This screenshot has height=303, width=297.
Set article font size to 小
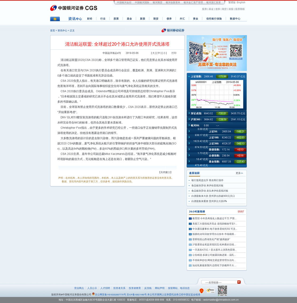(164, 53)
